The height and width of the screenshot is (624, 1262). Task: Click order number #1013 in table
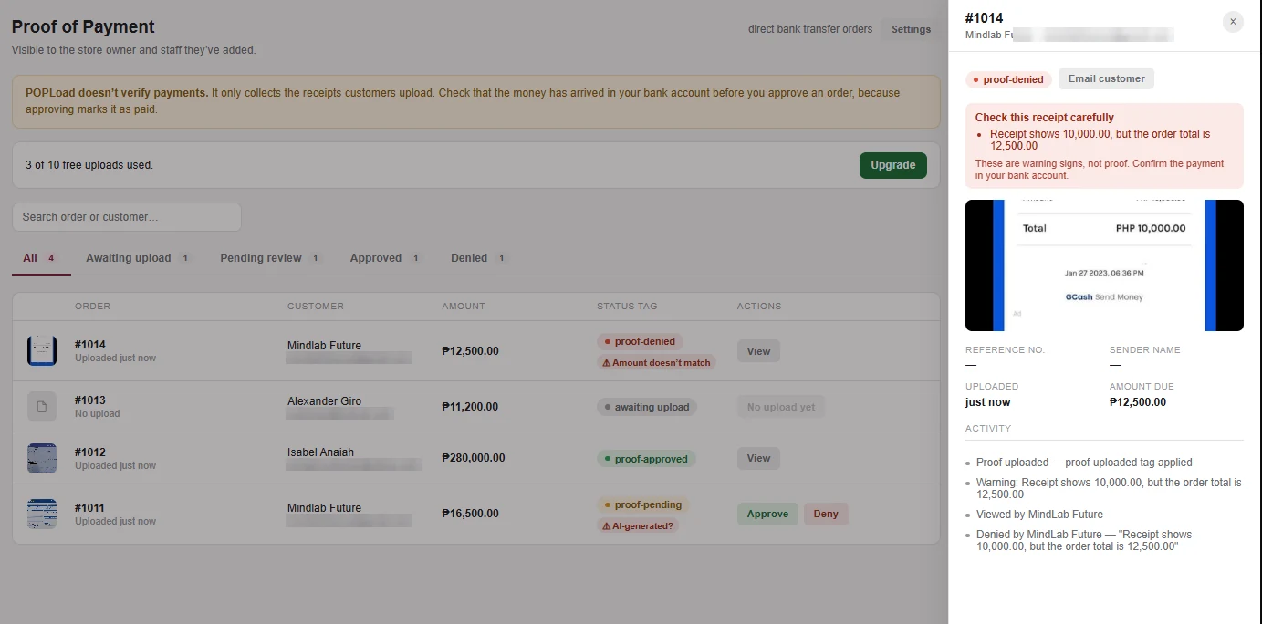(x=90, y=400)
